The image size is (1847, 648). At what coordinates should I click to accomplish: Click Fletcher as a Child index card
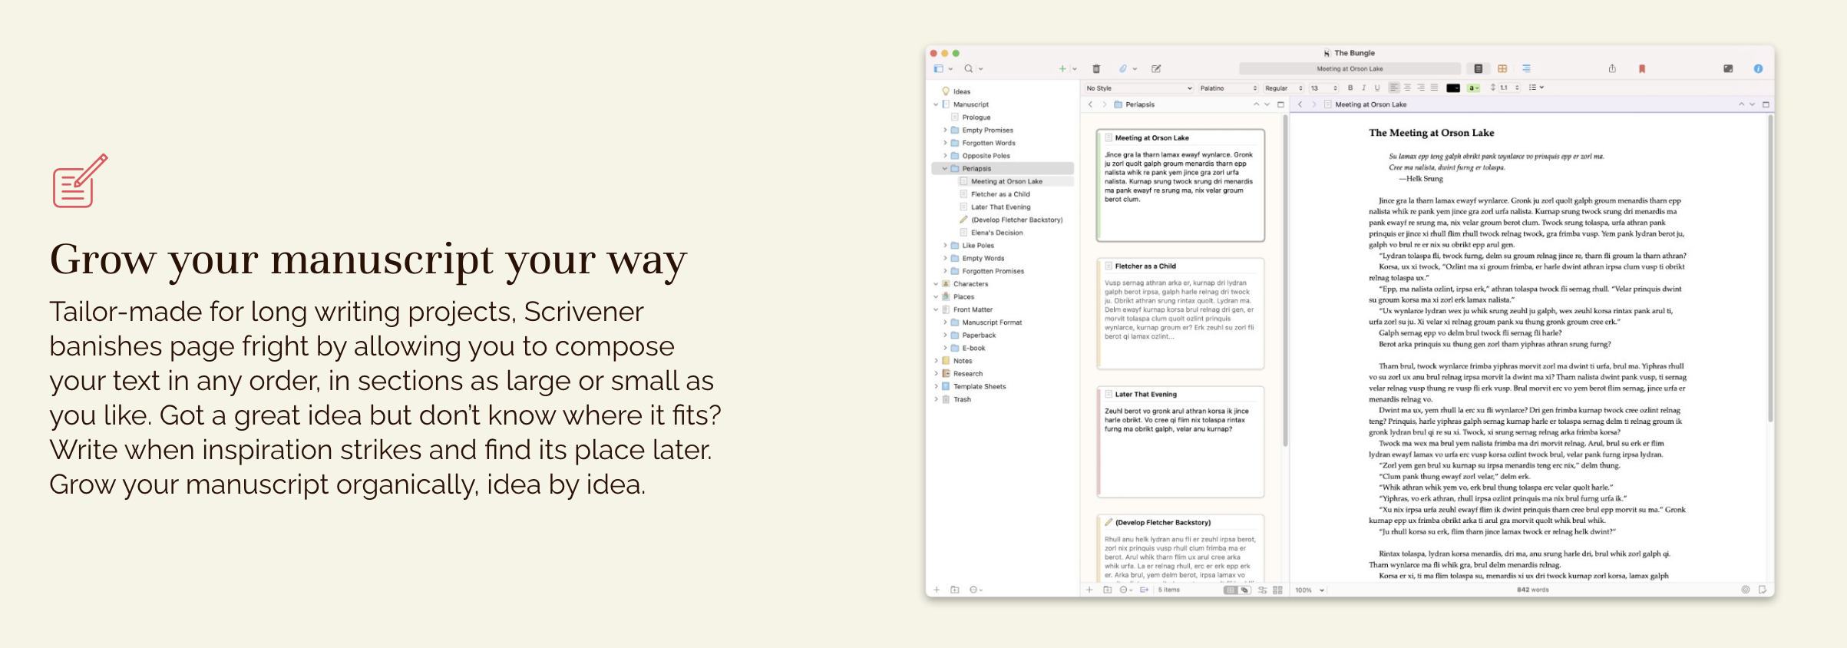pos(1180,313)
